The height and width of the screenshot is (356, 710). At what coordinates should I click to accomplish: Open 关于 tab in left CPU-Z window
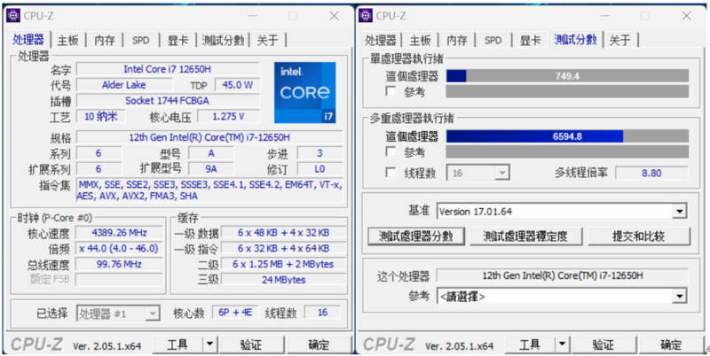coord(268,40)
